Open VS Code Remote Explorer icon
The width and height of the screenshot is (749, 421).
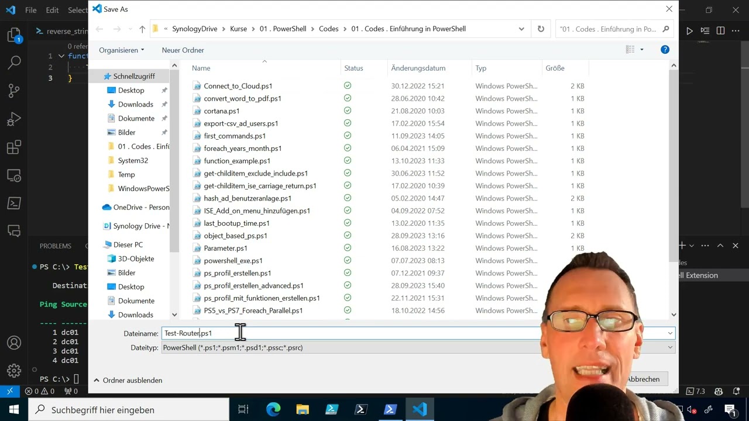coord(14,175)
